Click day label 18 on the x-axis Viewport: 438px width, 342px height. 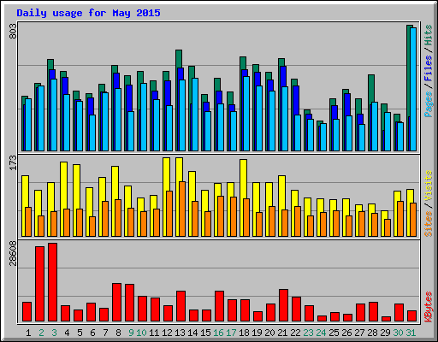pyautogui.click(x=244, y=333)
